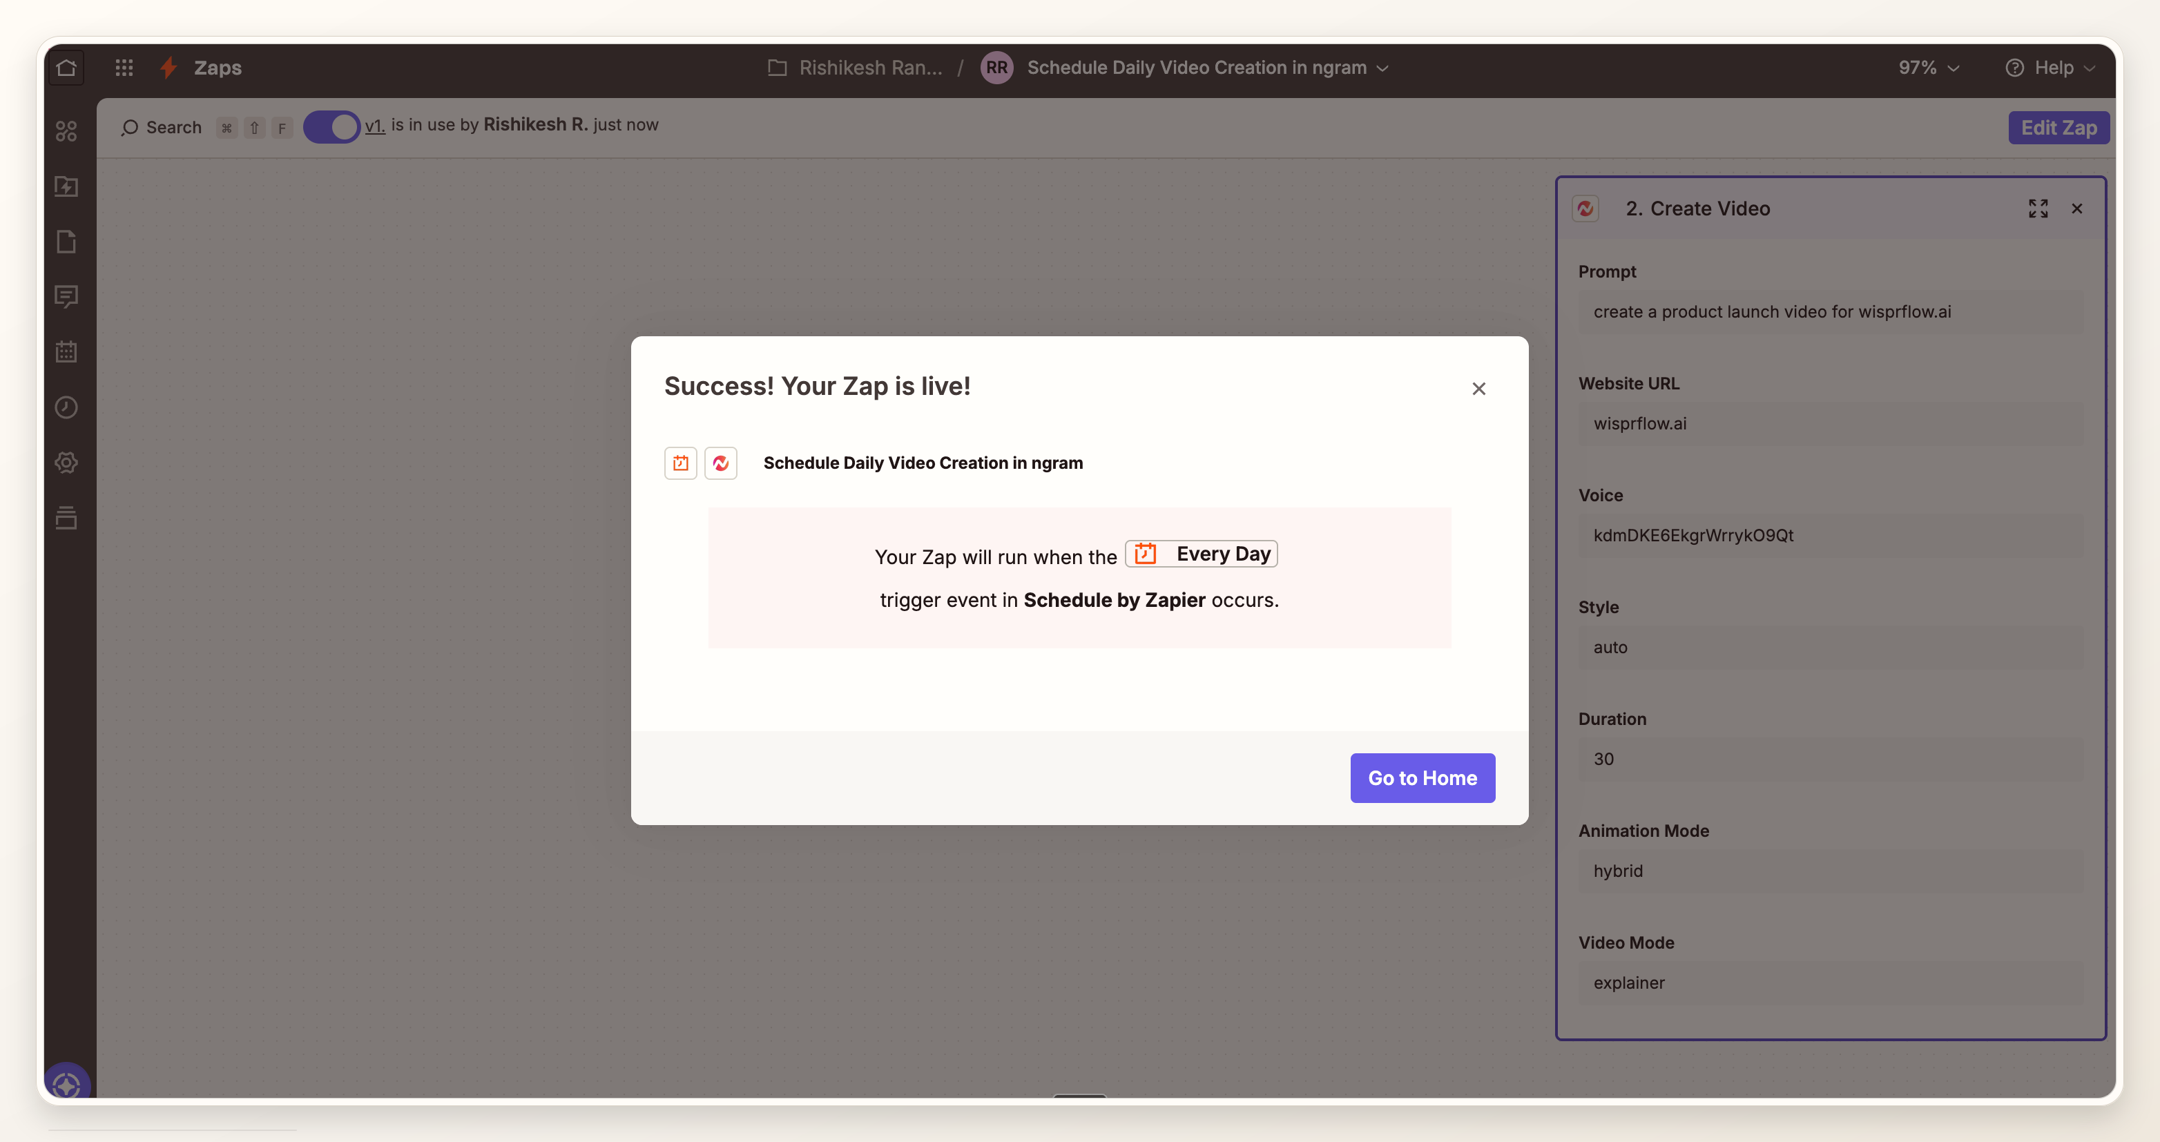Screen dimensions: 2160x1142
Task: Click the ngram app icon in dialog
Action: click(x=721, y=463)
